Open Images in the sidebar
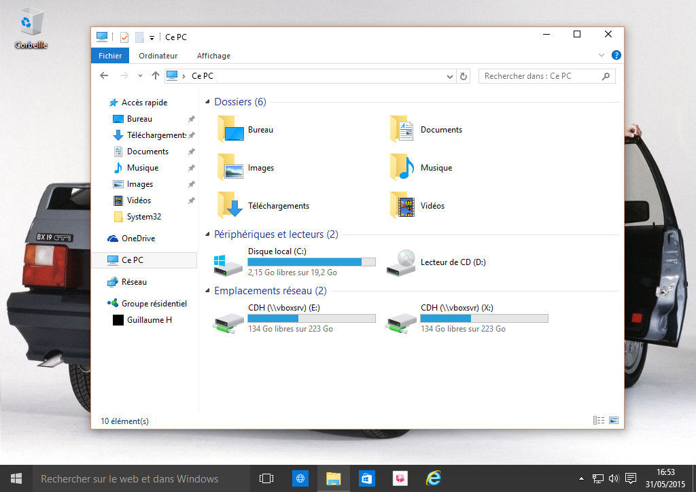 [x=133, y=184]
